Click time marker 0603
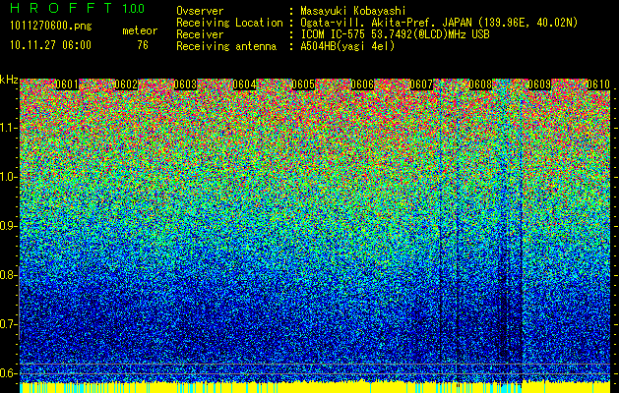 point(185,84)
